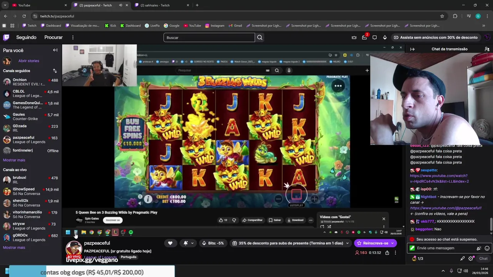Click the Buscar search field
This screenshot has height=277, width=493.
point(209,37)
